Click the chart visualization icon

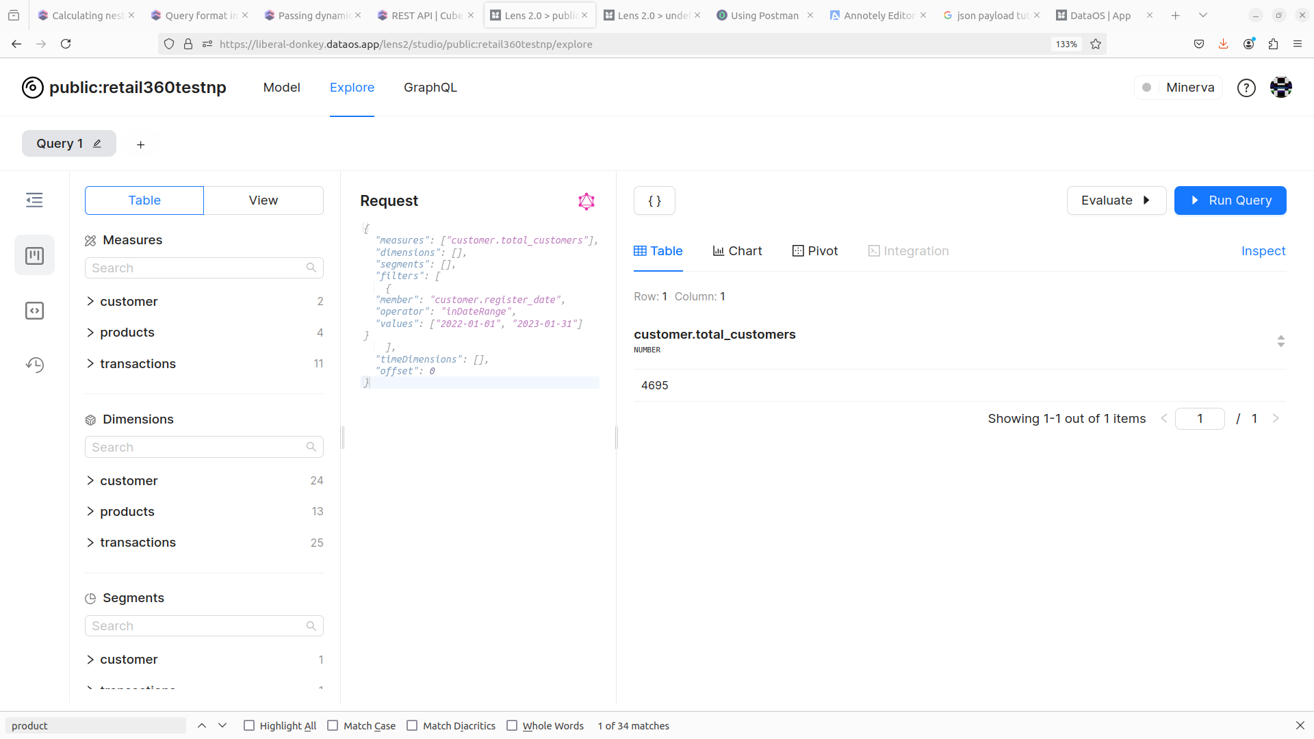click(x=738, y=251)
